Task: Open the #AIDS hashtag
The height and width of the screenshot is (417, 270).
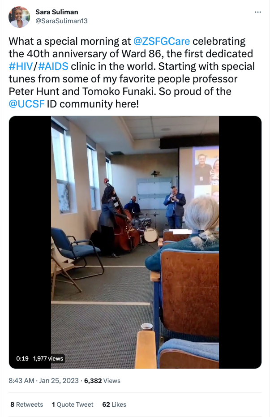Action: [53, 66]
